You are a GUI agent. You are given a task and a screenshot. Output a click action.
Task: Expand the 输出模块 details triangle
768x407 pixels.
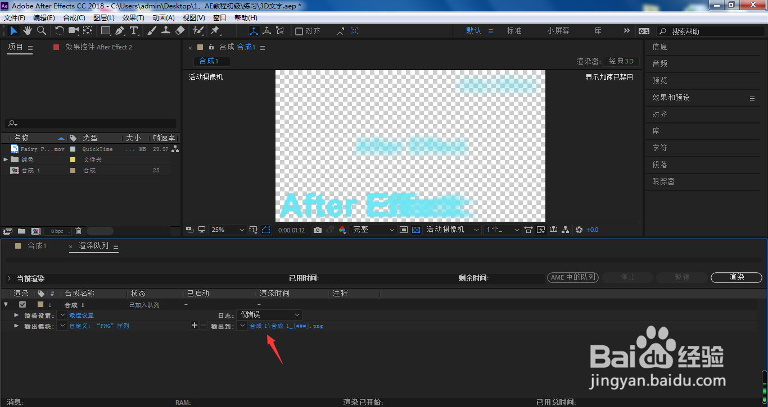tap(17, 326)
